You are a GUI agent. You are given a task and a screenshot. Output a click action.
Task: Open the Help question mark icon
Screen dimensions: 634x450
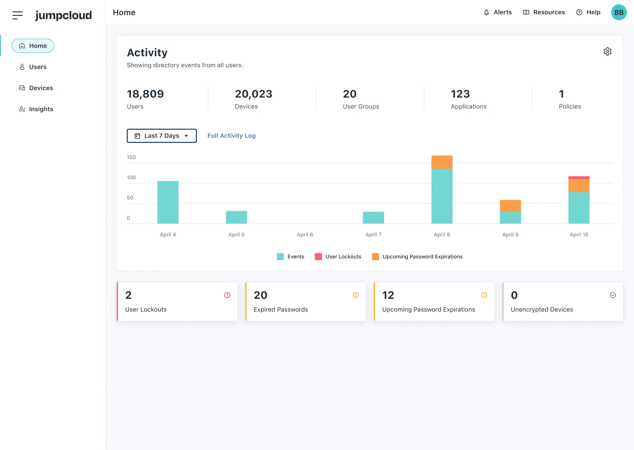point(579,12)
